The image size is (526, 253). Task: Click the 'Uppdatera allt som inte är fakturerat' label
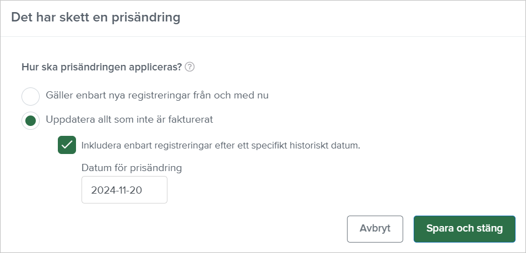(x=130, y=119)
